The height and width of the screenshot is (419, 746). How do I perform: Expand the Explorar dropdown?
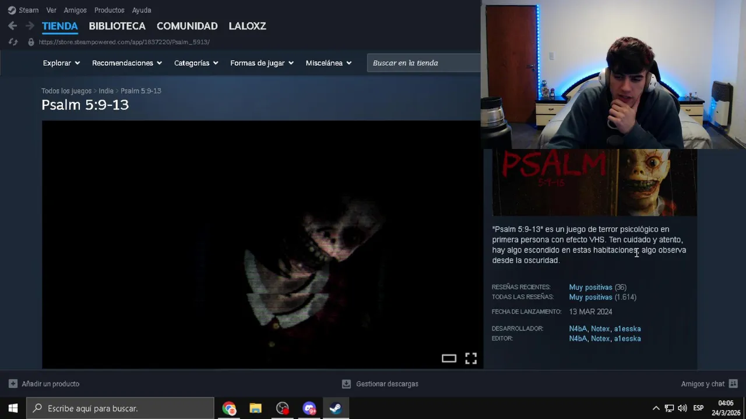coord(61,63)
